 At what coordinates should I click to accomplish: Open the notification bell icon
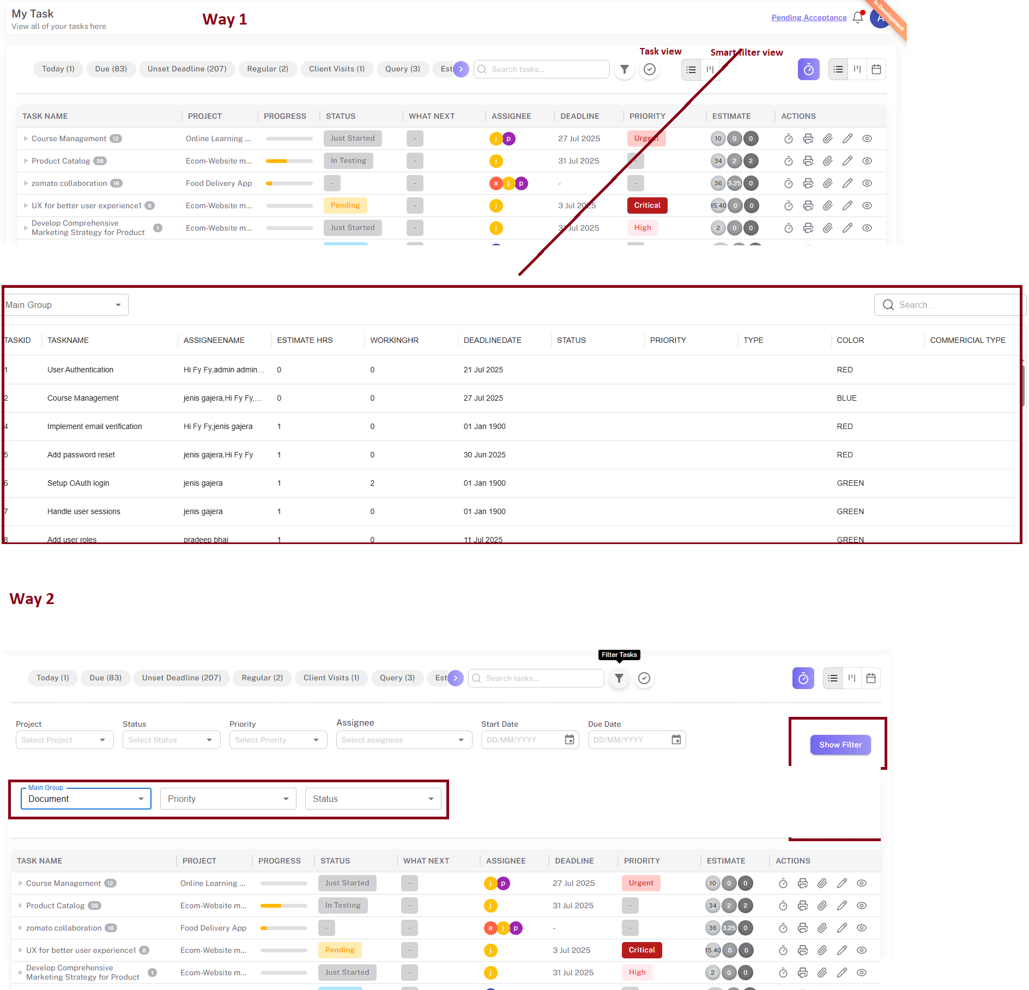[858, 17]
